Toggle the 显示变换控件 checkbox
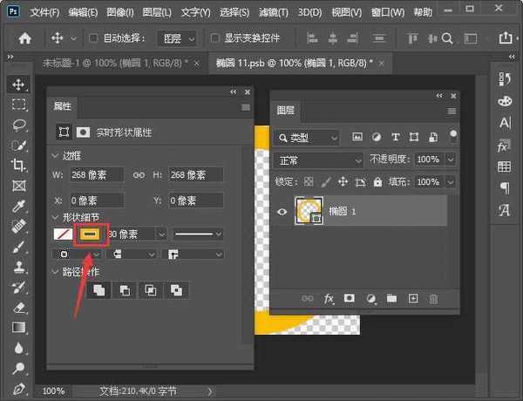The height and width of the screenshot is (401, 523). pyautogui.click(x=215, y=38)
